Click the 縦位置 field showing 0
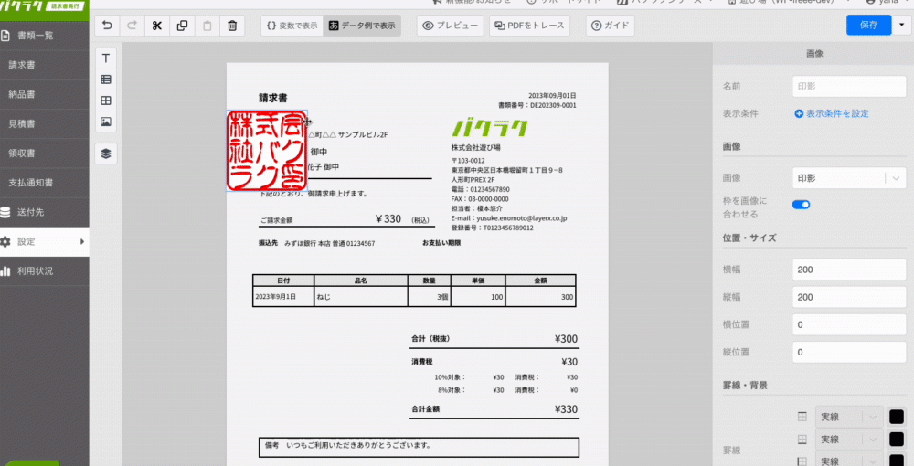 pos(849,352)
